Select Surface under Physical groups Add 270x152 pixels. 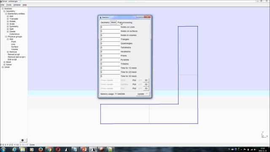coord(15,47)
